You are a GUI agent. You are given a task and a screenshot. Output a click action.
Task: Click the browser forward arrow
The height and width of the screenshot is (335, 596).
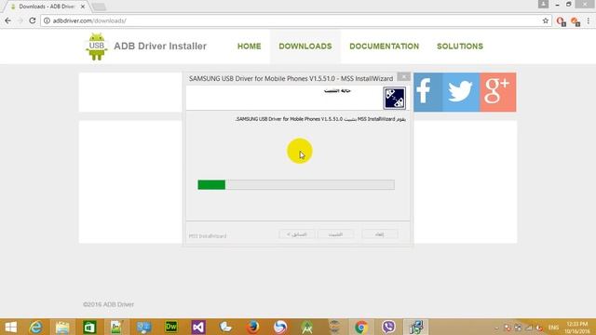20,20
